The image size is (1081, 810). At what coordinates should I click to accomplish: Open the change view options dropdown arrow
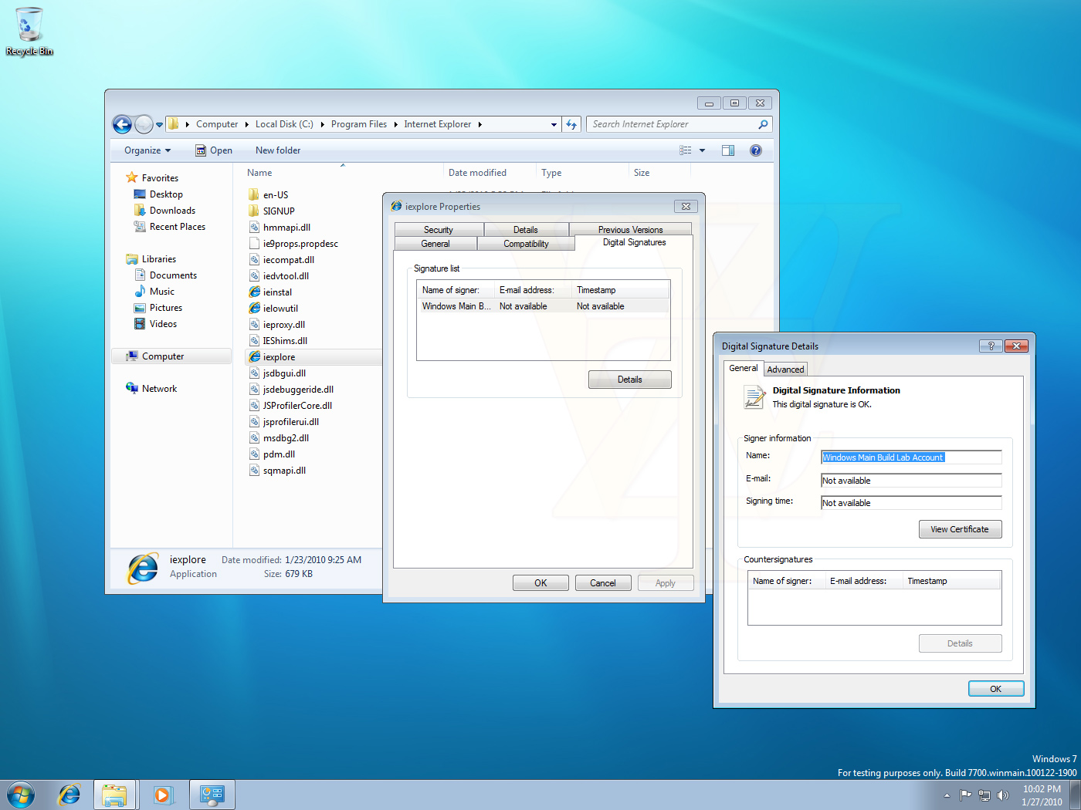[x=702, y=150]
